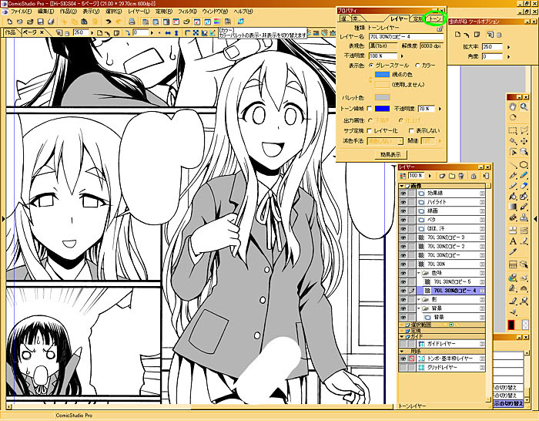
Task: Collapse the 画像 layer section
Action: tap(401, 186)
